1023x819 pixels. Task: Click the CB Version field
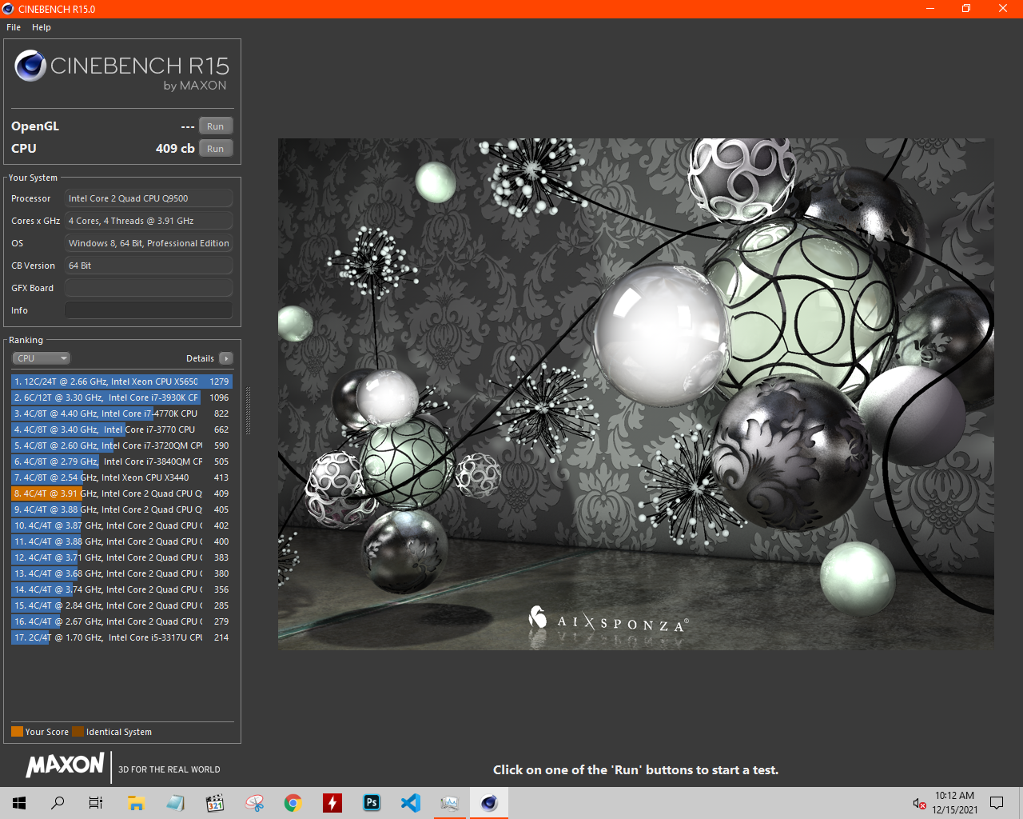point(149,266)
